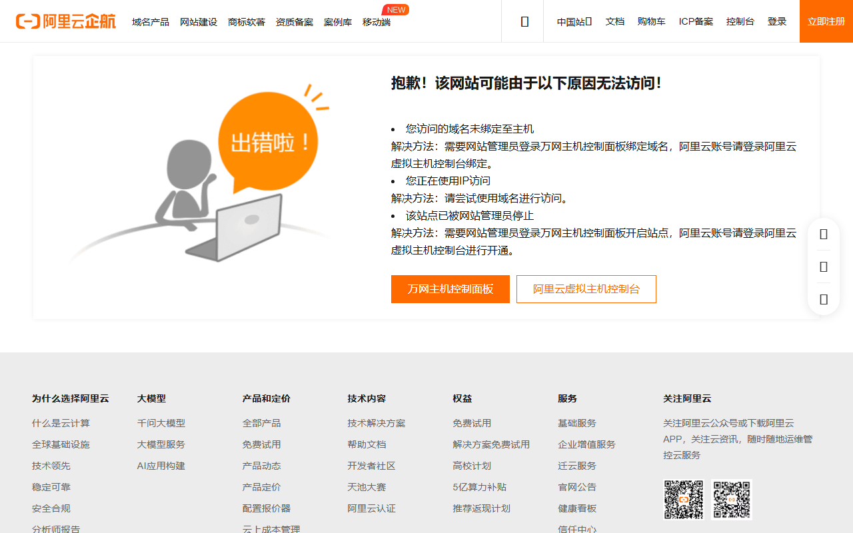Open the 案例库 menu item
This screenshot has height=533, width=853.
tap(338, 22)
